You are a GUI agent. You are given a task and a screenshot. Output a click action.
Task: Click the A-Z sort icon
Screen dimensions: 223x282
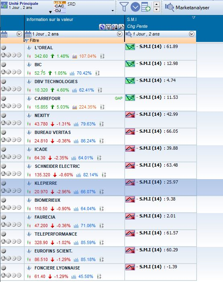pyautogui.click(x=115, y=27)
